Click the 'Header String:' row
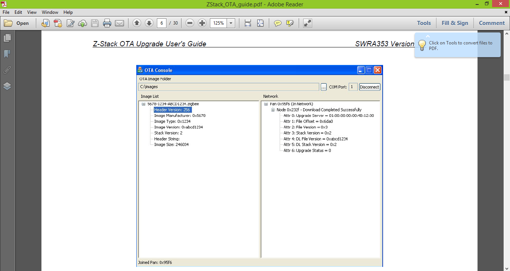Image resolution: width=510 pixels, height=271 pixels. click(167, 139)
